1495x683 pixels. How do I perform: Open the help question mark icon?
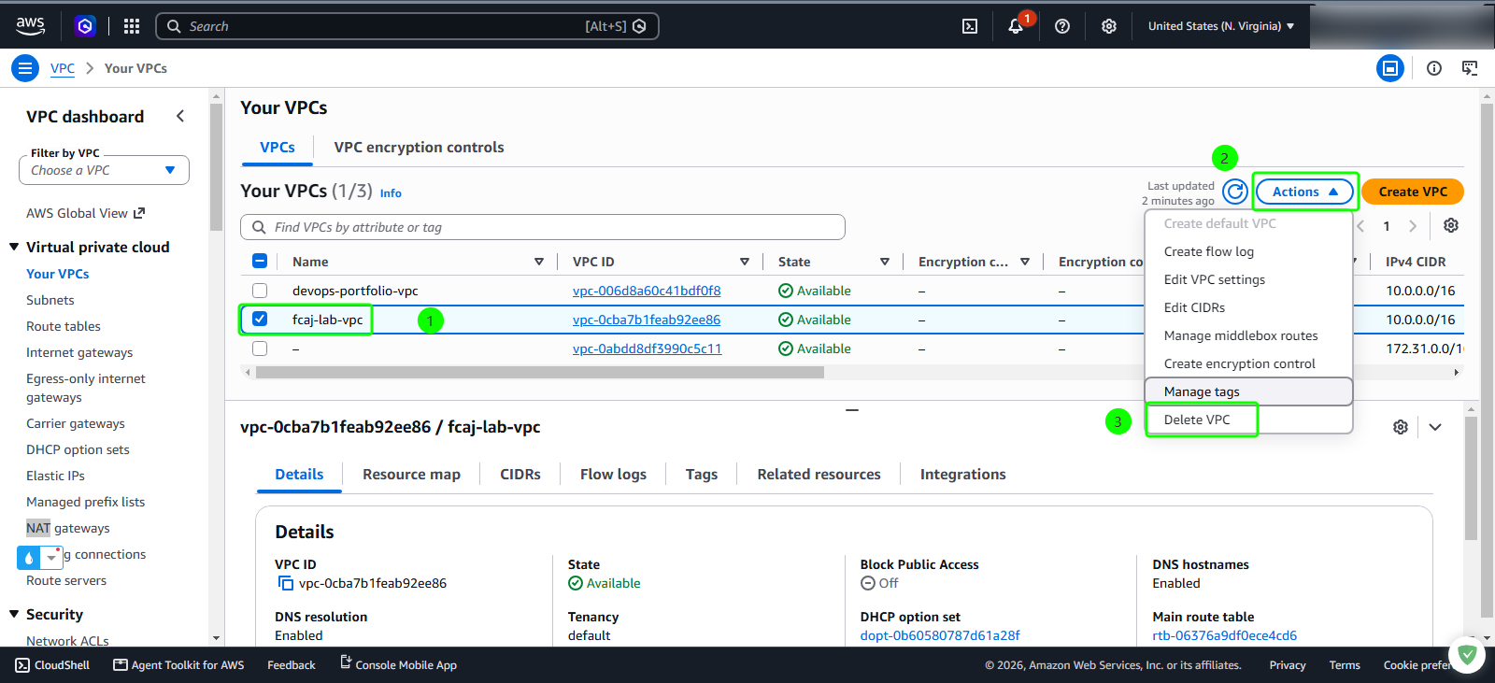point(1062,26)
